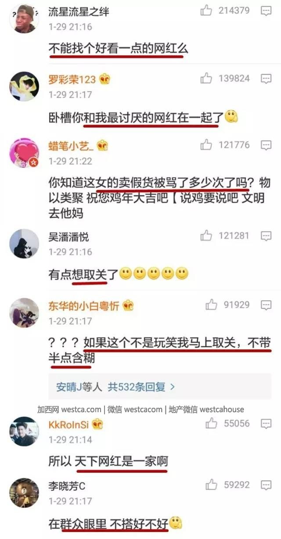Like 罗彩荣123's comment with 139824 likes

tap(206, 79)
